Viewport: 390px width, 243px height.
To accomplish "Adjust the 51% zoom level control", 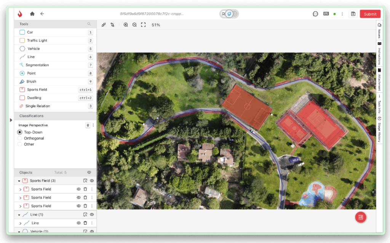I will (x=155, y=25).
